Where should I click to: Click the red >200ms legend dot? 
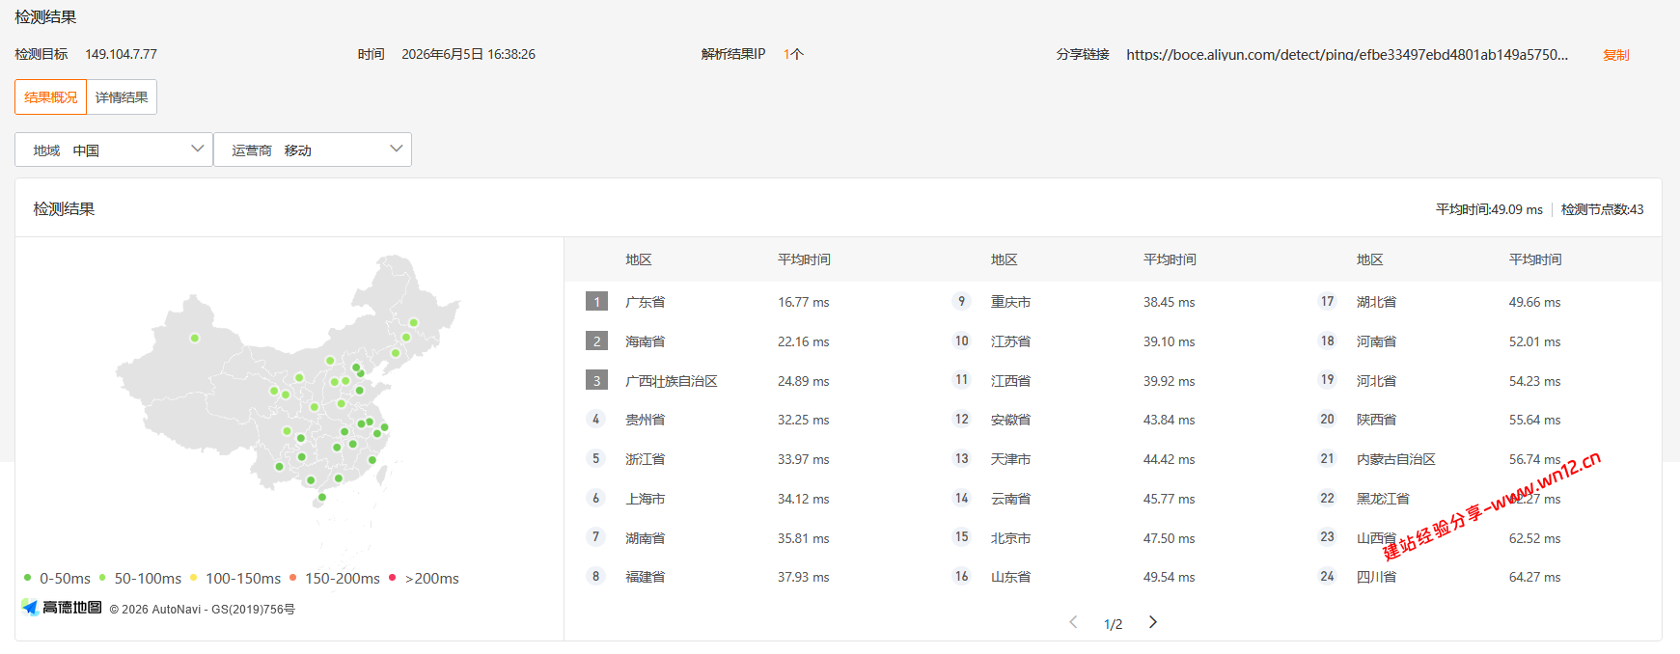(392, 578)
